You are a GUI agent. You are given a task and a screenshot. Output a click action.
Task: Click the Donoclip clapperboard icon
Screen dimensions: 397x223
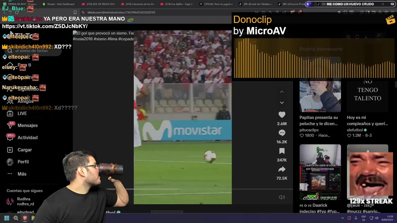(x=390, y=20)
